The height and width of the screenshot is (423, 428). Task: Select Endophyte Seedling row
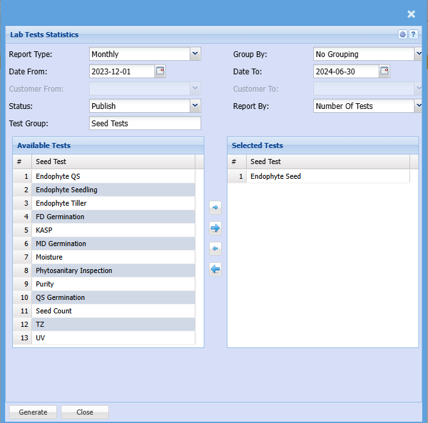pos(104,190)
